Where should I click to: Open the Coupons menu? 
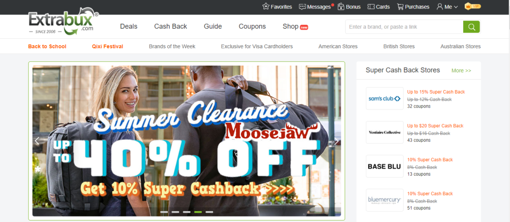252,26
